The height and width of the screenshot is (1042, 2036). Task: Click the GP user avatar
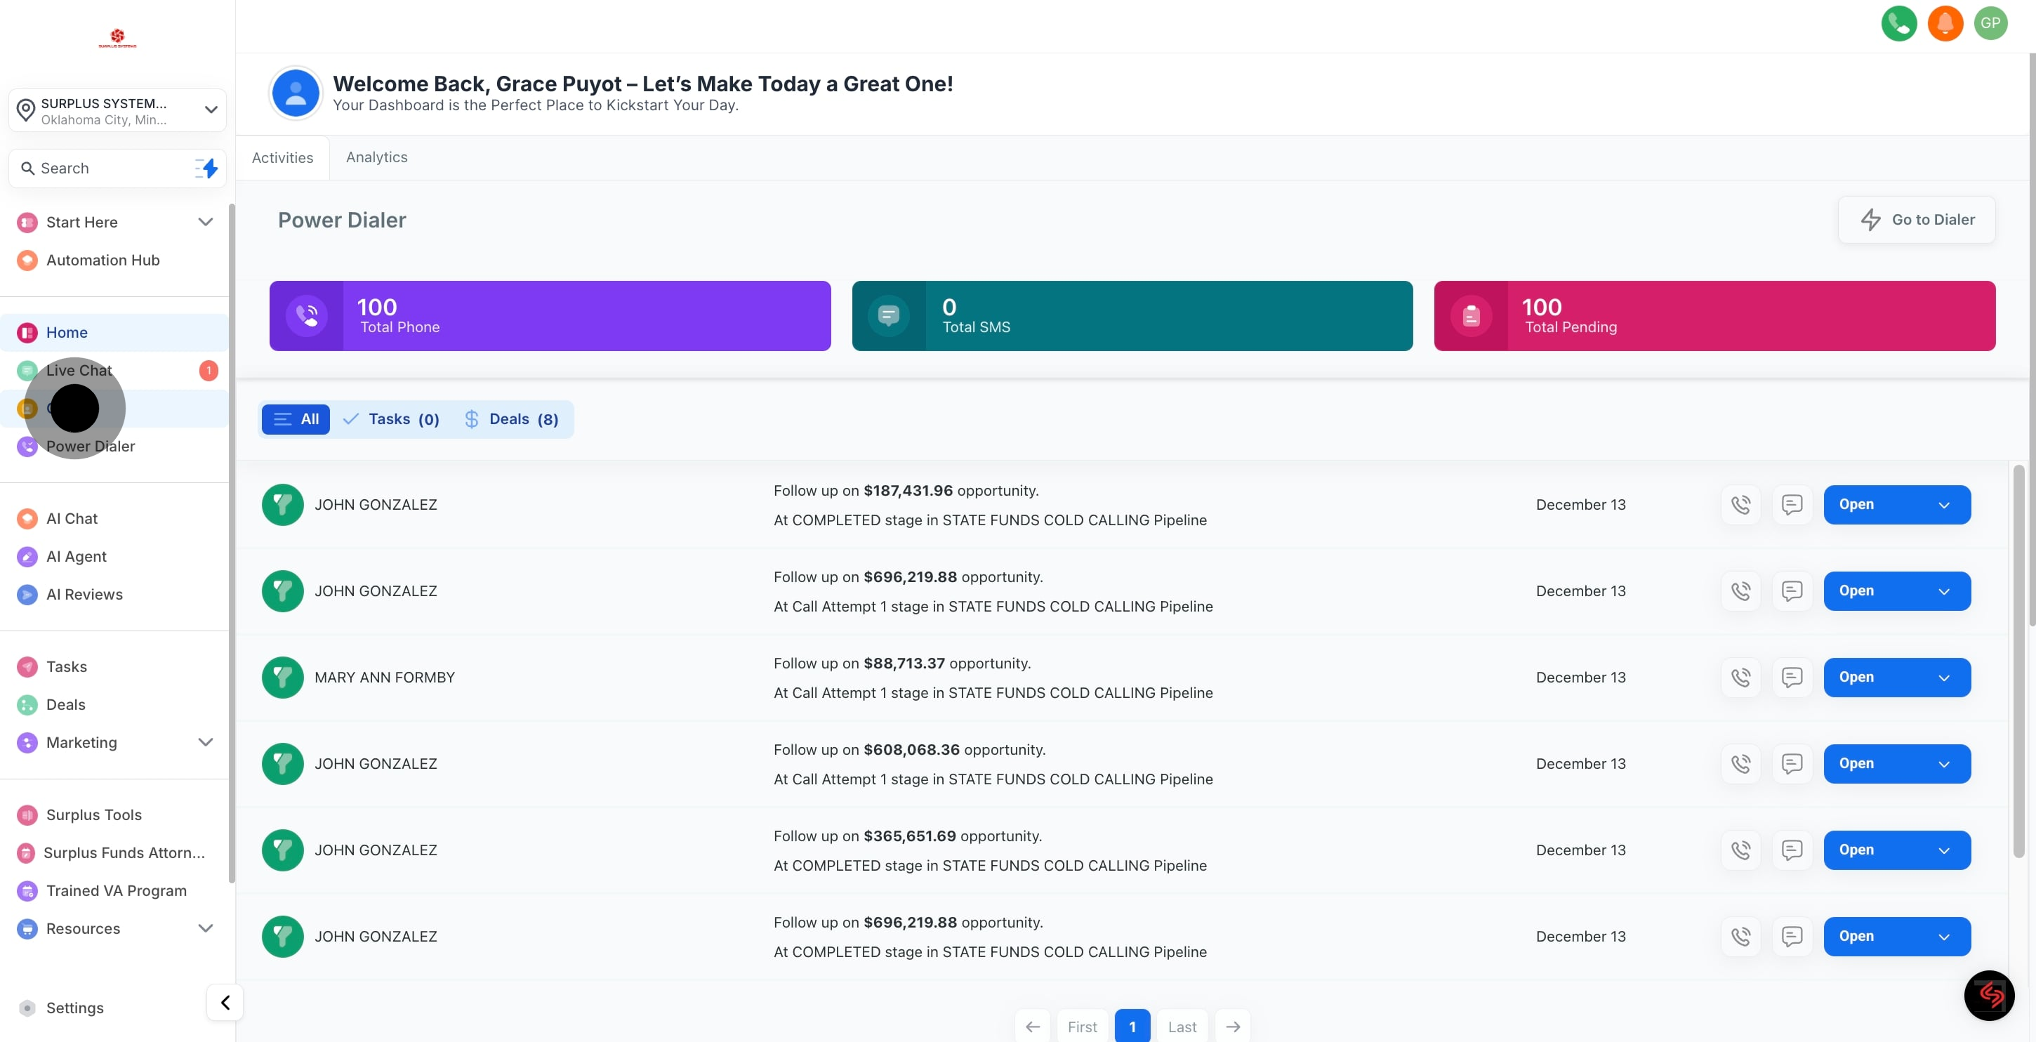click(x=1990, y=23)
